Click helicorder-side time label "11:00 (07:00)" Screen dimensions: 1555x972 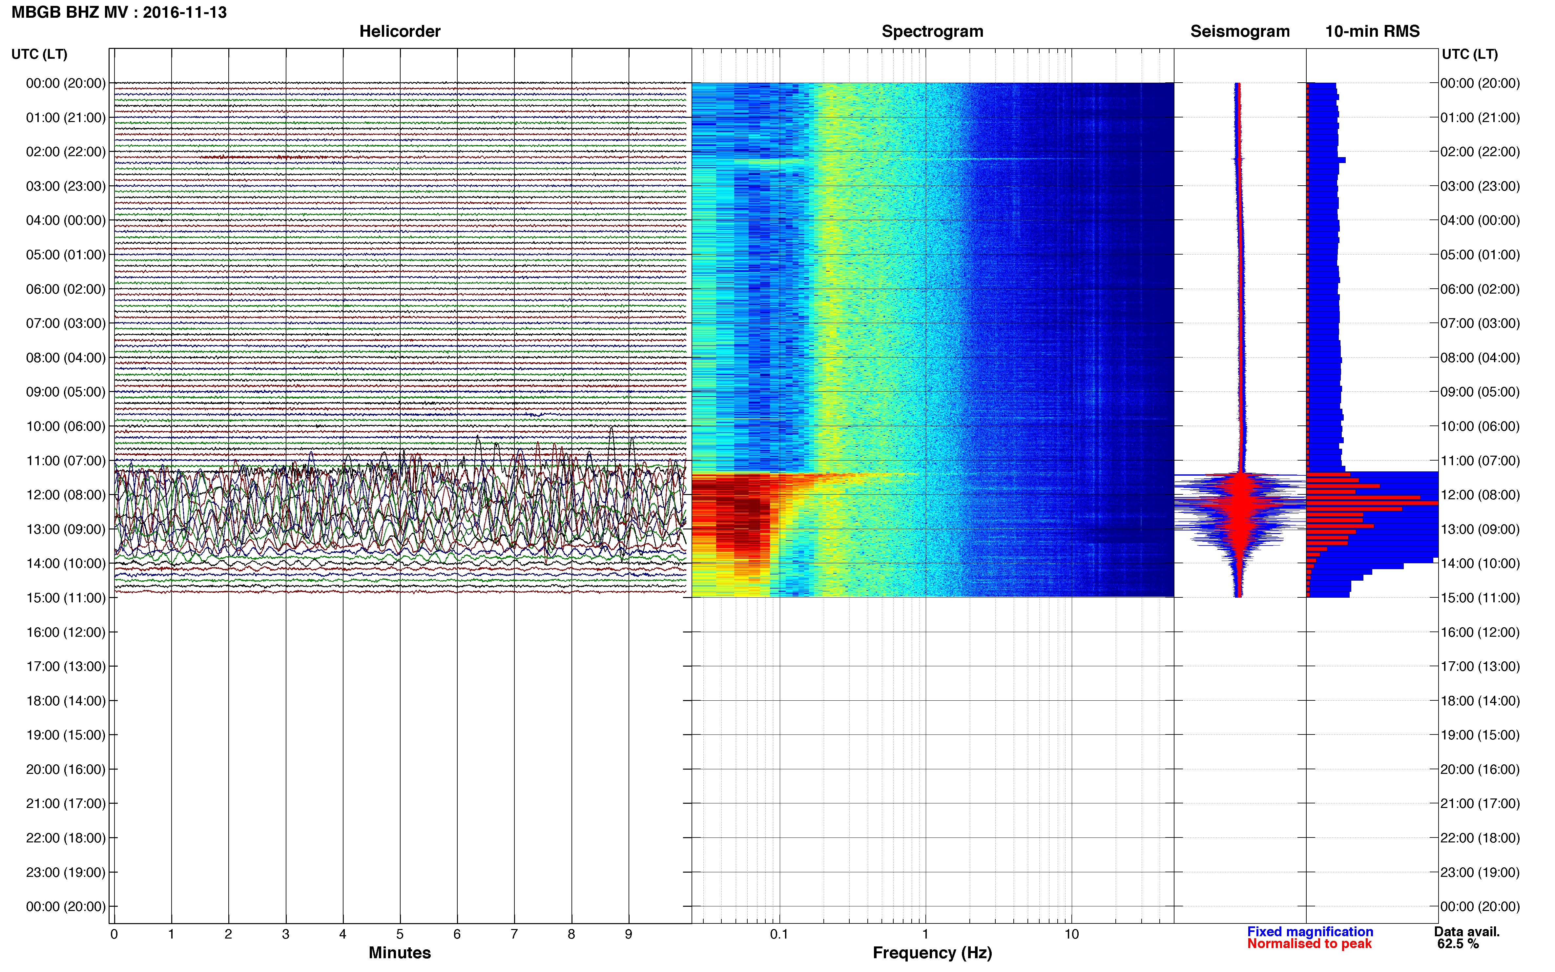[x=66, y=460]
